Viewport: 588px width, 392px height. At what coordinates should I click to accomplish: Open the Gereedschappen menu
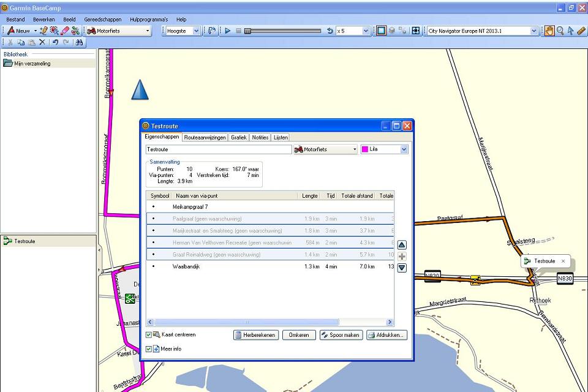103,20
